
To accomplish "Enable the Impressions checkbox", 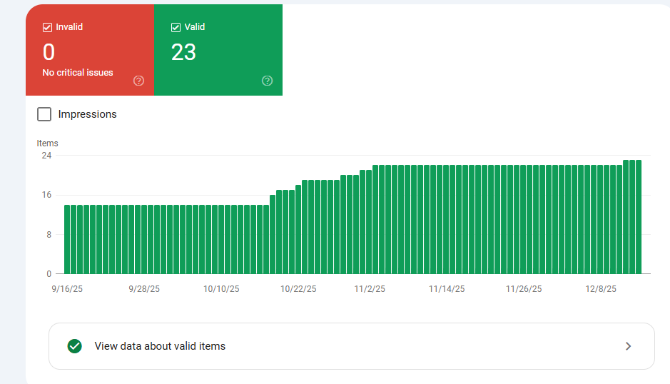I will tap(44, 114).
